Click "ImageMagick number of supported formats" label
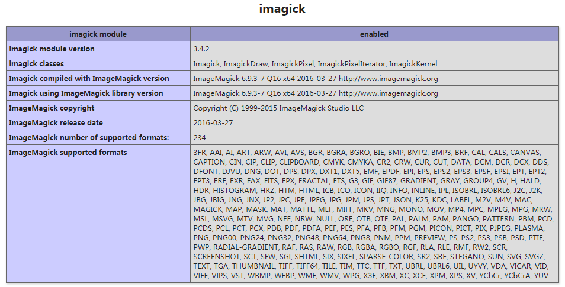This screenshot has height=287, width=565. point(89,138)
